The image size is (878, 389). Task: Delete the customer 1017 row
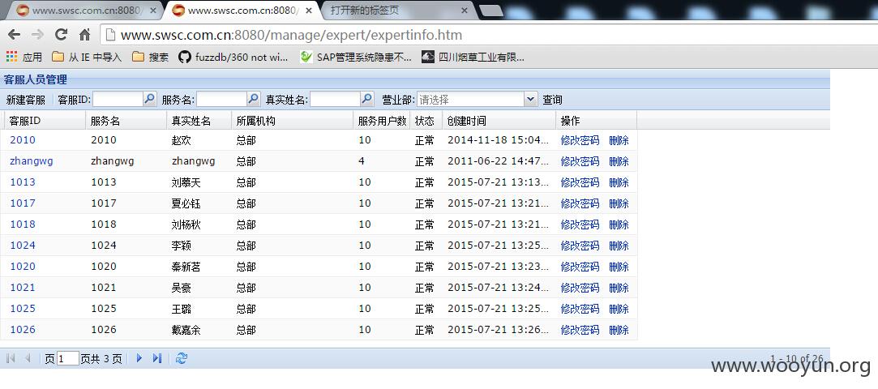click(x=619, y=203)
